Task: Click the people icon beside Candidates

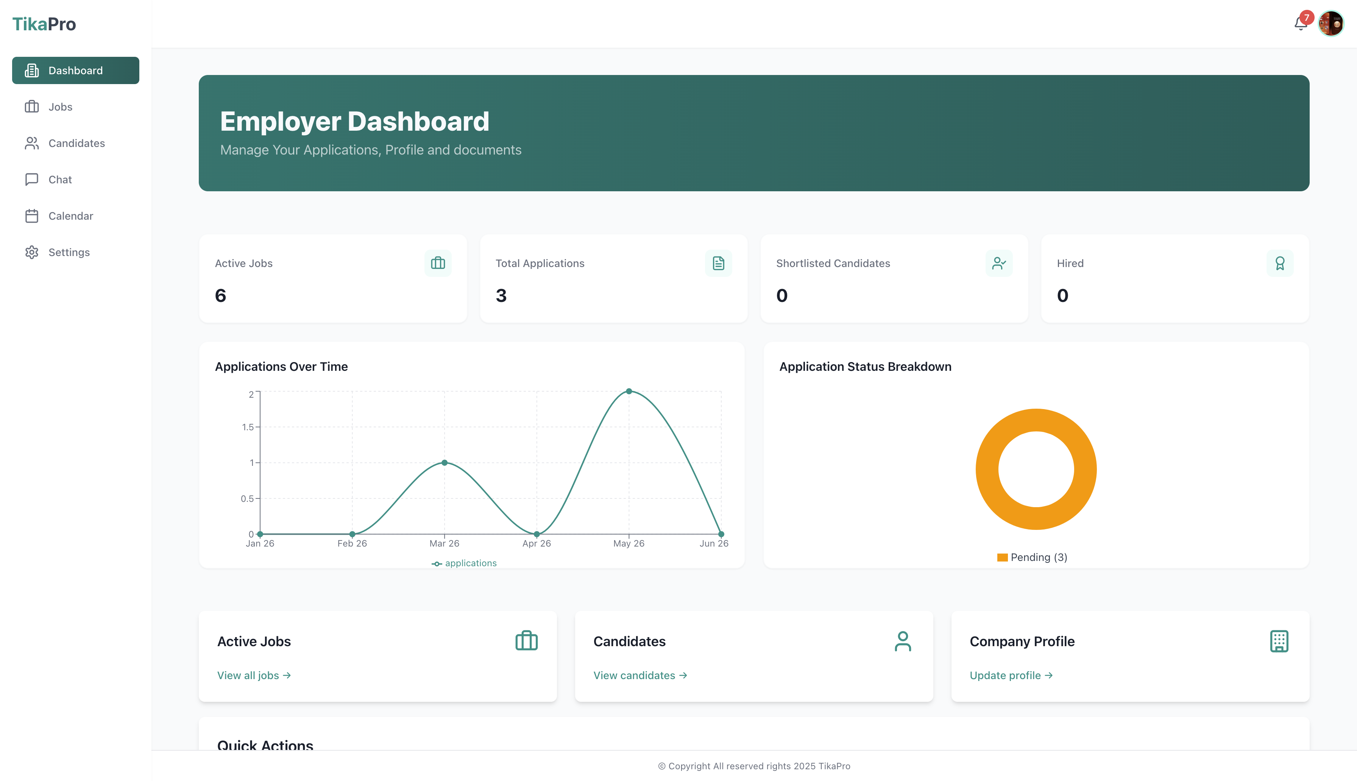Action: point(32,143)
